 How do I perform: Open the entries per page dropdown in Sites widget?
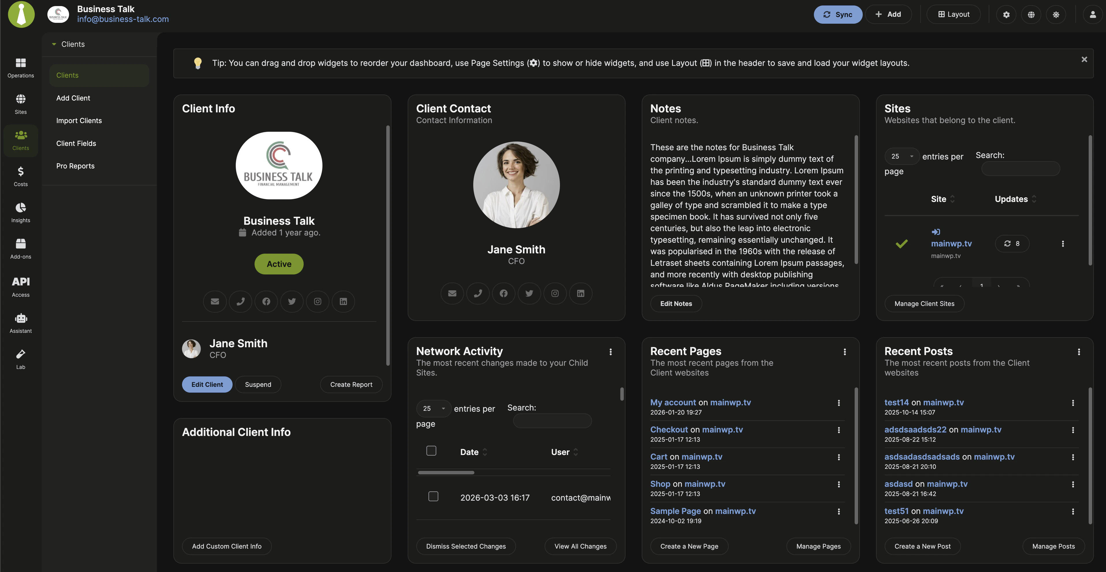tap(902, 156)
